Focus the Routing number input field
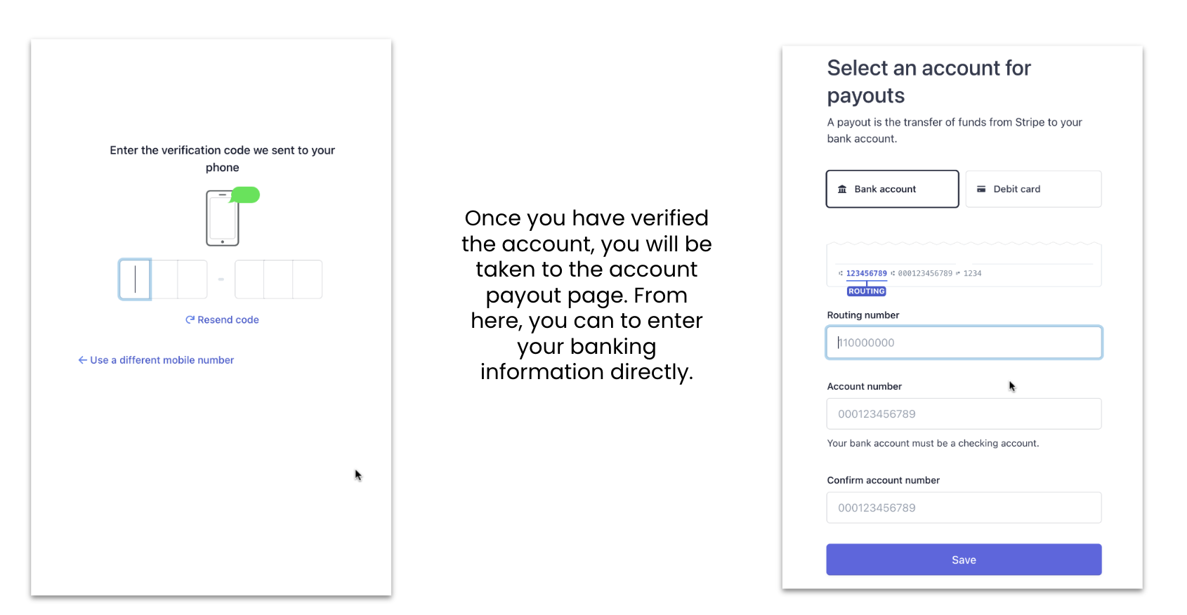Image resolution: width=1187 pixels, height=615 pixels. (964, 343)
